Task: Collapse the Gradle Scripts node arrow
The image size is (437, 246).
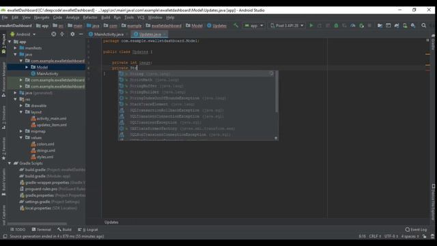Action: [10, 163]
